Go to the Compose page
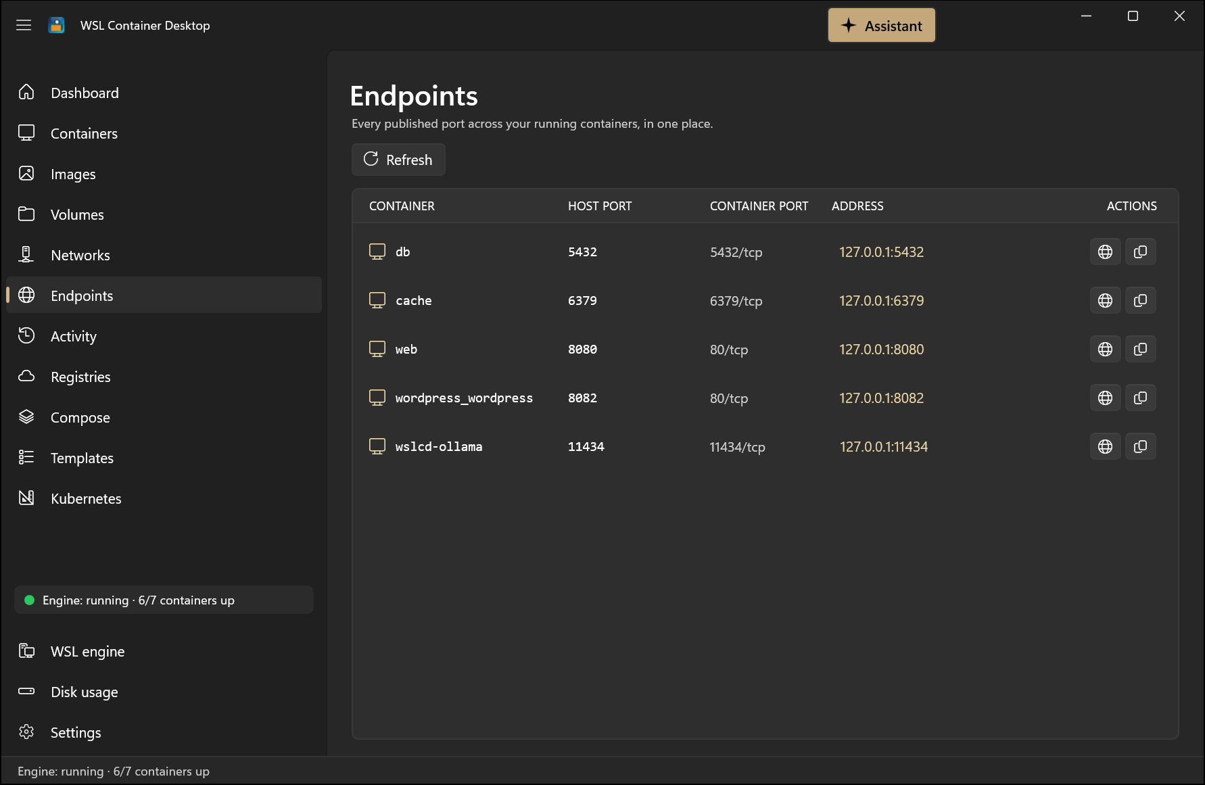The height and width of the screenshot is (785, 1205). (164, 417)
